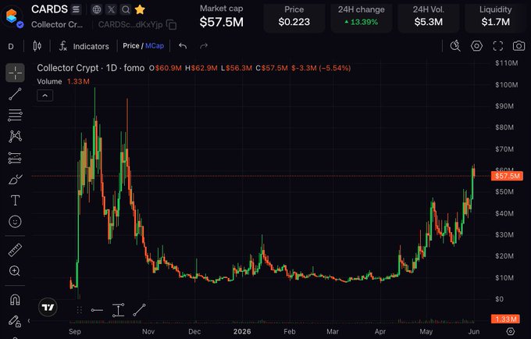This screenshot has width=531, height=339.
Task: Copy the CARDS contract address
Action: point(172,25)
